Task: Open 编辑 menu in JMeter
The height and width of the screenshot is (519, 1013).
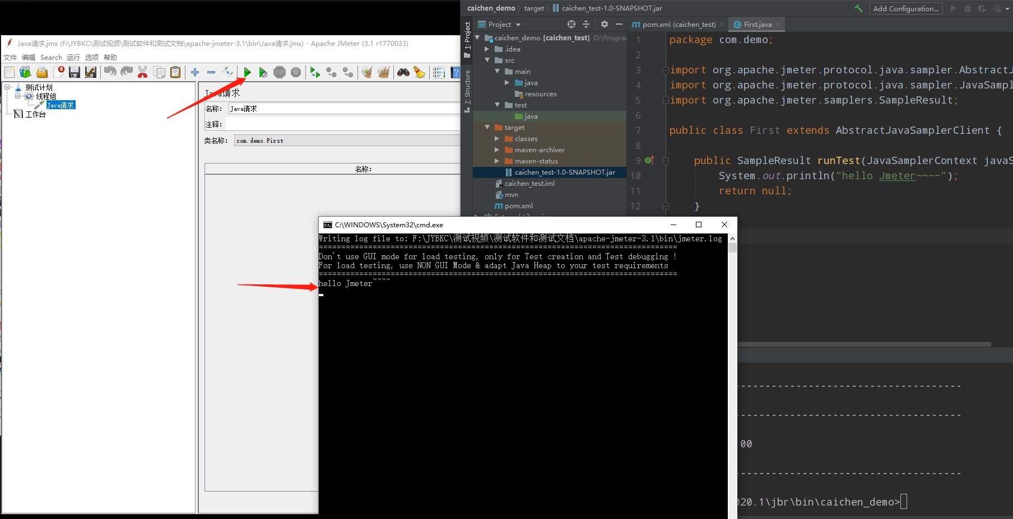Action: click(x=29, y=57)
